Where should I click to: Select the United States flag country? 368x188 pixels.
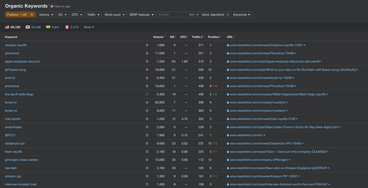click(7, 27)
